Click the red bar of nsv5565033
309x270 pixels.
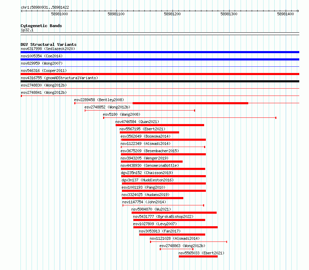pyautogui.click(x=198, y=256)
